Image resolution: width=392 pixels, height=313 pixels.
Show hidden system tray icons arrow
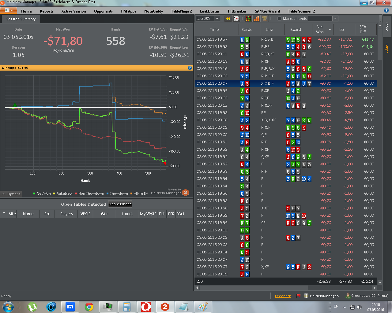pyautogui.click(x=345, y=307)
